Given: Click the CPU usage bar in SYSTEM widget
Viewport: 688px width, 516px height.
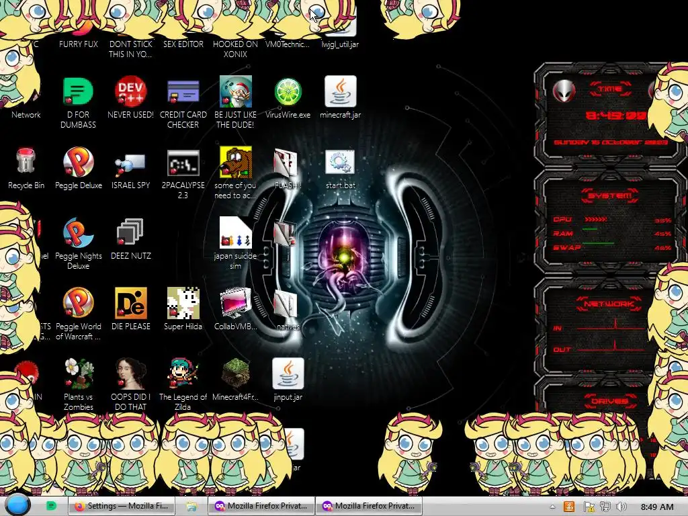Looking at the screenshot, I should pyautogui.click(x=595, y=219).
